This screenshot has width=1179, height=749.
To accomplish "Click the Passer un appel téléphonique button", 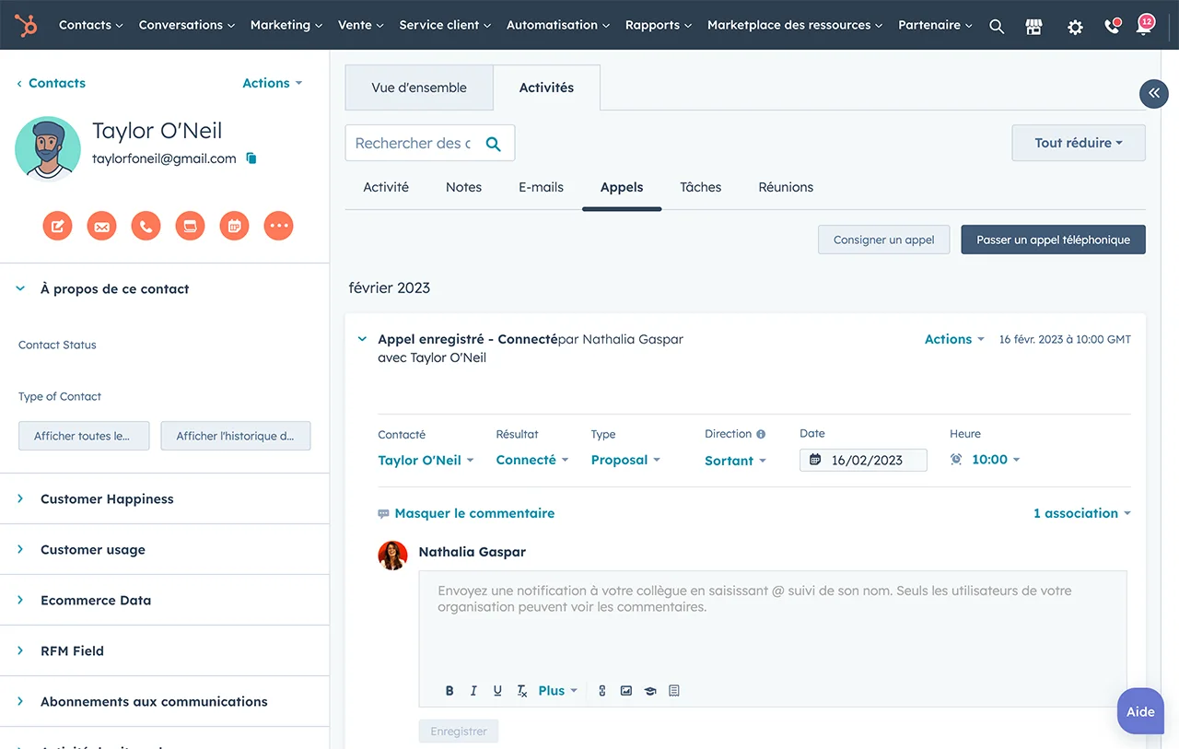I will pos(1053,240).
